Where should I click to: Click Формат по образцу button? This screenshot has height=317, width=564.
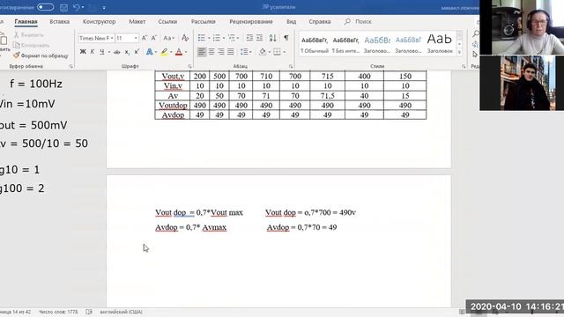(x=41, y=55)
